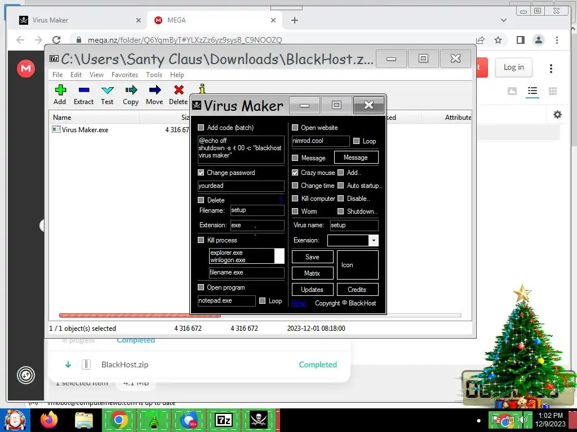Screen dimensions: 577x432
Task: Switch MEGA to list view icon
Action: point(532,91)
